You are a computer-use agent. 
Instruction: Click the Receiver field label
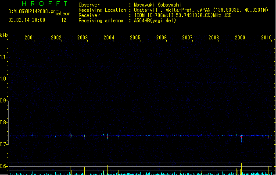click(x=89, y=15)
